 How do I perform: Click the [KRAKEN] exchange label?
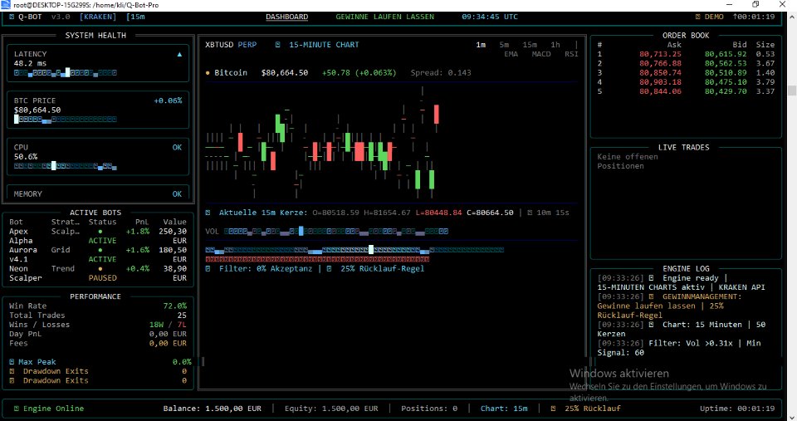pyautogui.click(x=98, y=17)
